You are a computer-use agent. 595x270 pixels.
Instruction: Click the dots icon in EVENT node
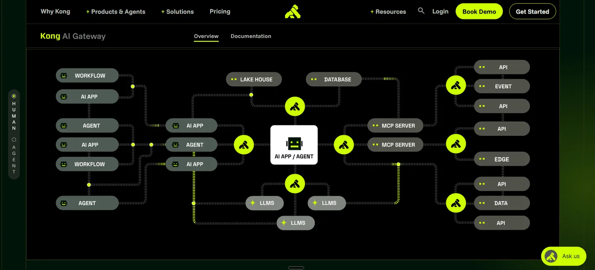pos(482,86)
